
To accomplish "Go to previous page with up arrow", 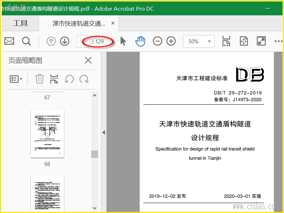I will [x=51, y=41].
